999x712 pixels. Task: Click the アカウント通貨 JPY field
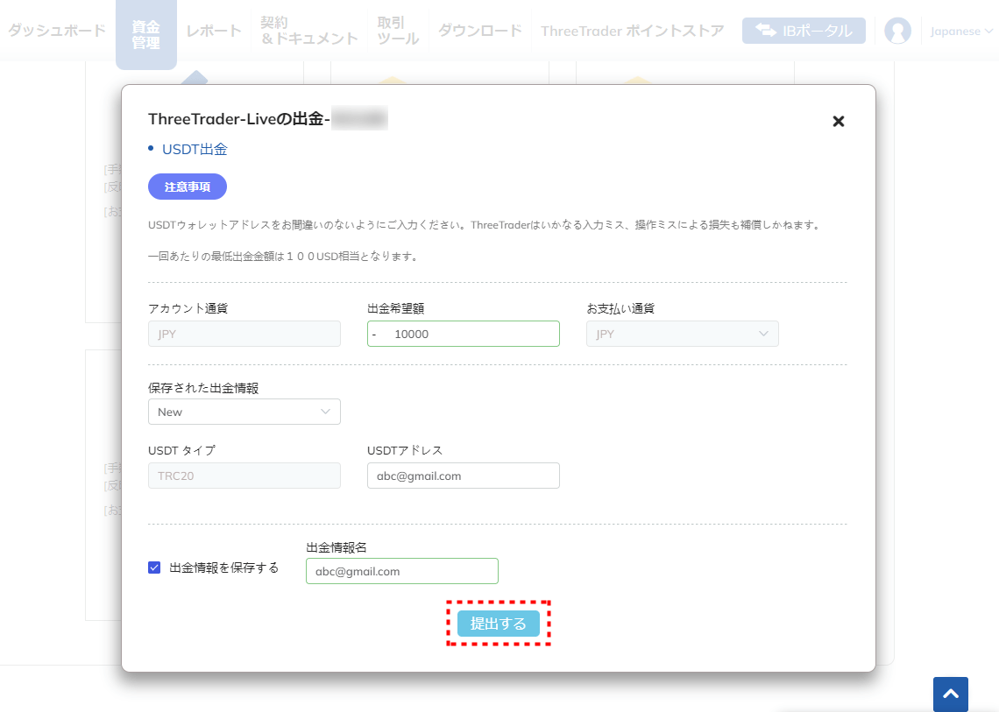click(244, 334)
